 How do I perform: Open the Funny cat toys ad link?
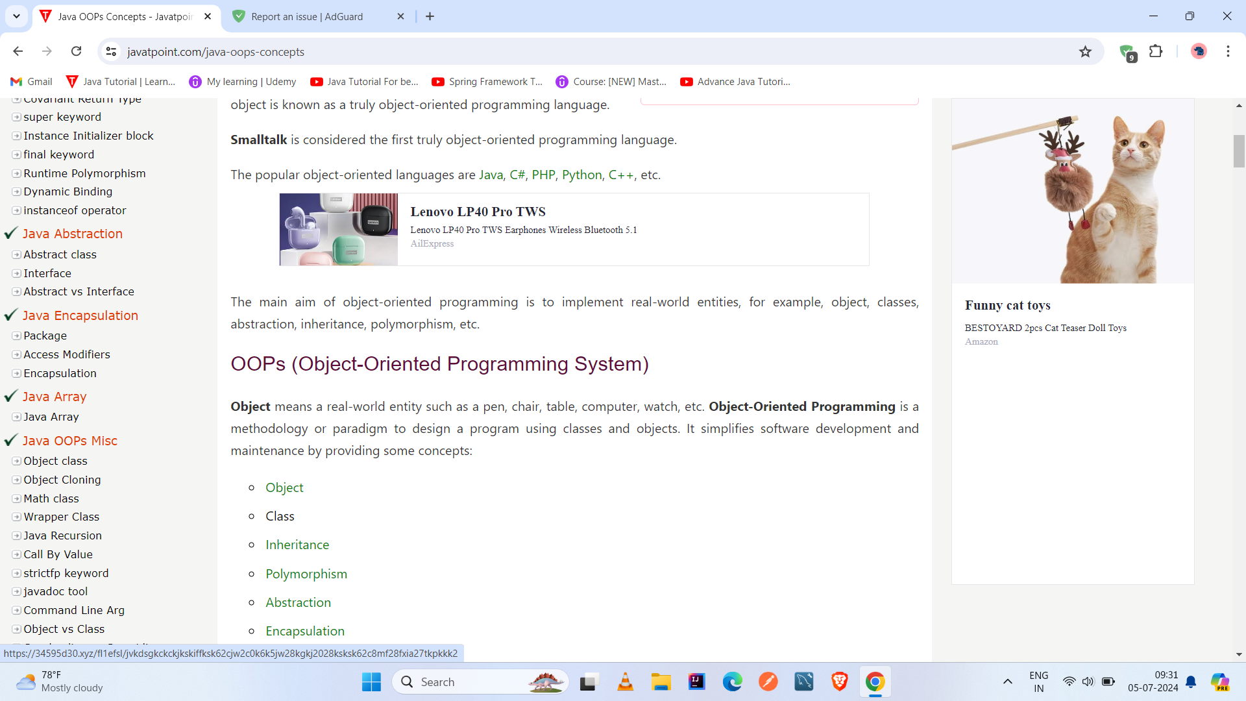pyautogui.click(x=1007, y=305)
